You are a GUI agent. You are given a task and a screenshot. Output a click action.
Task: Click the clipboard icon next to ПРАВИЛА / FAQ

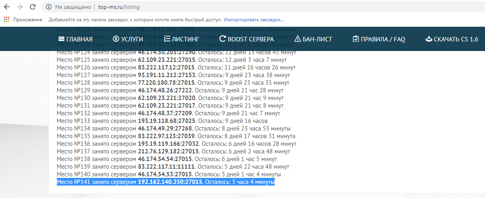coord(356,39)
